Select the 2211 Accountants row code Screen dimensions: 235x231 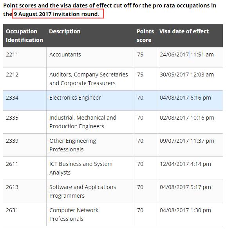12,55
